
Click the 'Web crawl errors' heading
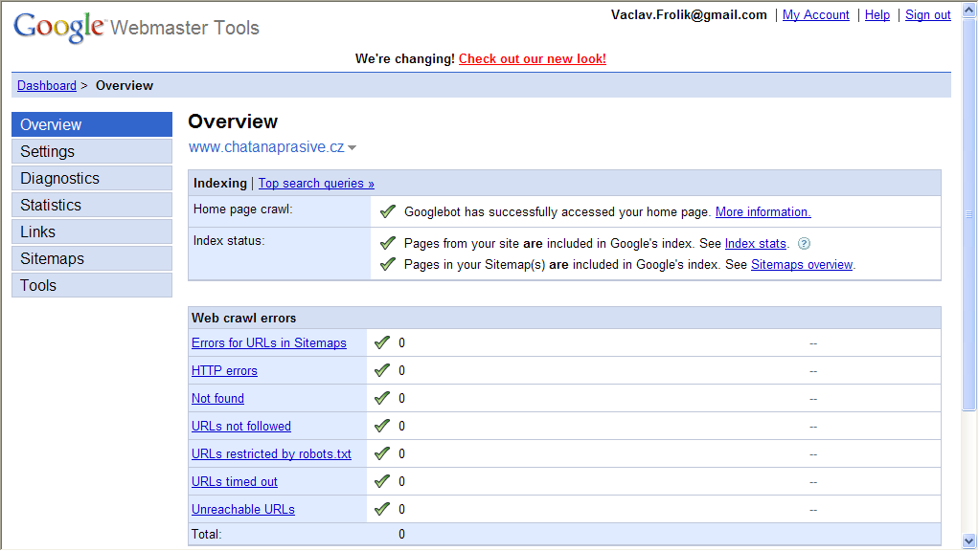click(243, 318)
